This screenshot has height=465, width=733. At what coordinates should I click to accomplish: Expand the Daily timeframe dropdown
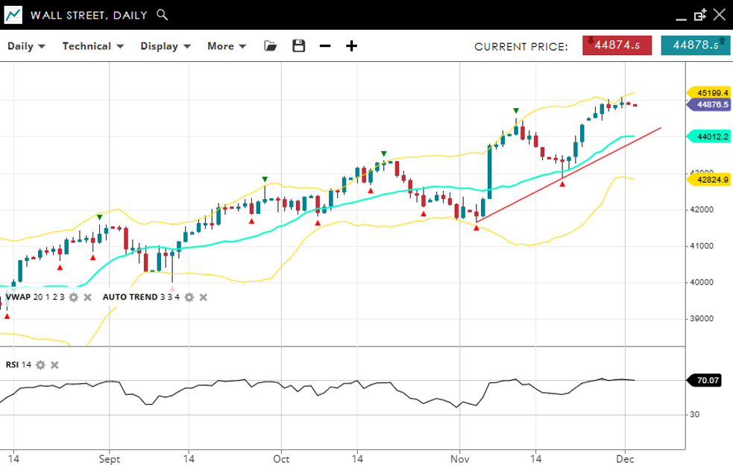[x=26, y=46]
